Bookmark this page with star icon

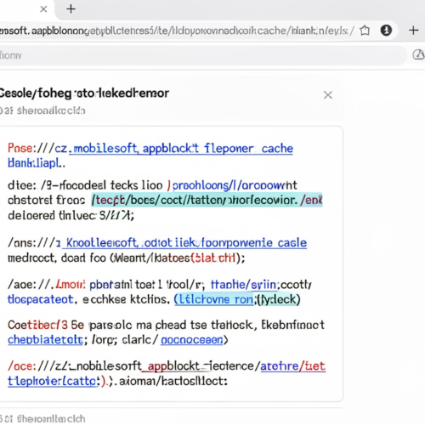pyautogui.click(x=365, y=31)
